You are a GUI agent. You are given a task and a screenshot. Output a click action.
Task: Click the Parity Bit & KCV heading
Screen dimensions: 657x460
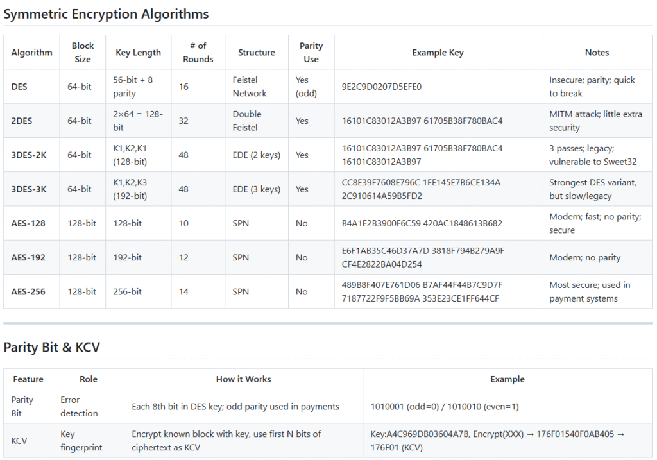click(51, 347)
